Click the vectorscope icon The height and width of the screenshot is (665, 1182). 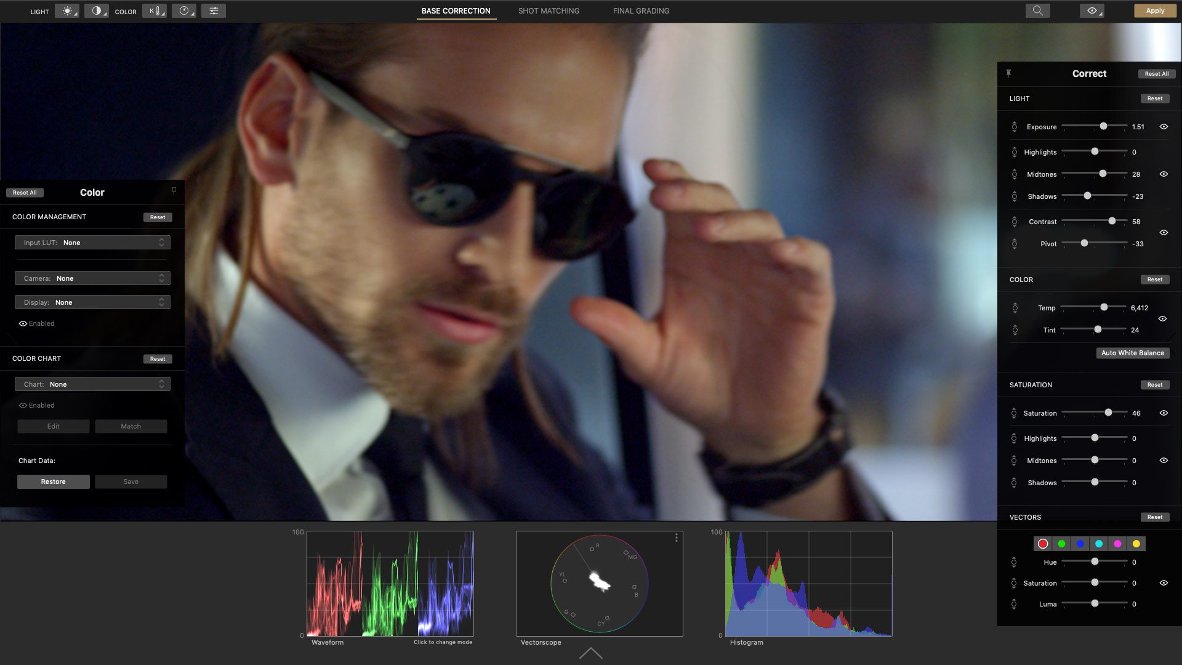tap(184, 10)
